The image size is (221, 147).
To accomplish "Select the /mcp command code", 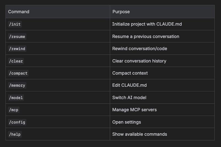I will tap(14, 110).
